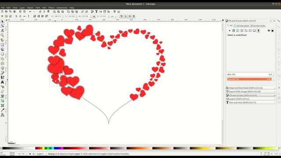
Task: Click the Rotate 90° counter-clockwise icon
Action: [16, 16]
